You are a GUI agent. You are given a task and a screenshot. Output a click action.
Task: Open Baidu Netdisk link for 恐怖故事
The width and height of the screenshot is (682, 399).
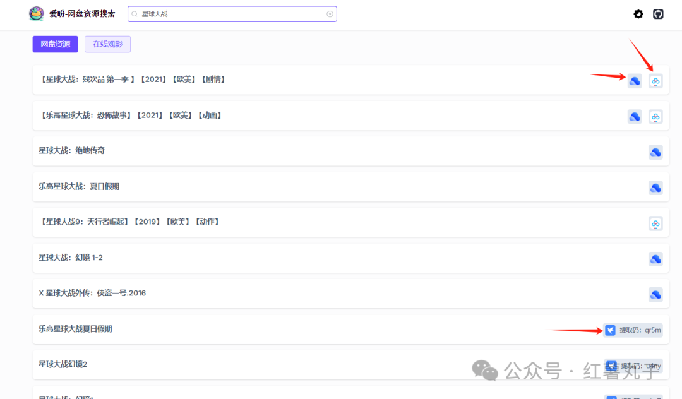[655, 117]
